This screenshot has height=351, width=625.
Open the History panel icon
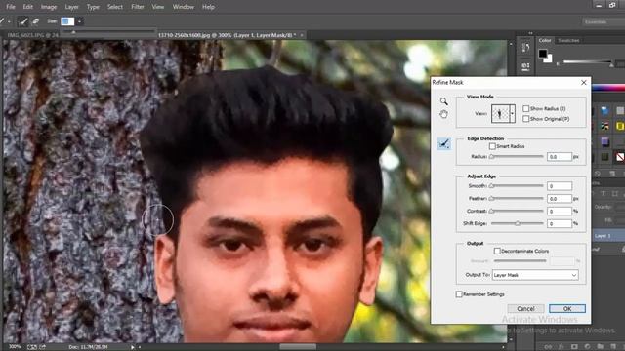[x=525, y=48]
